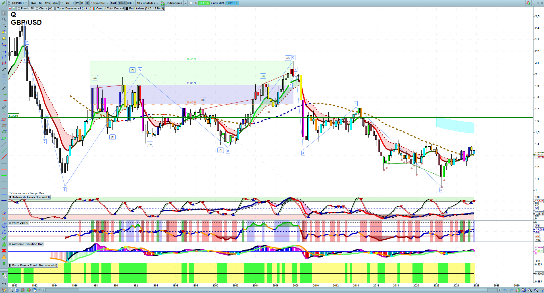Click the info icon in top toolbar

(x=191, y=3)
